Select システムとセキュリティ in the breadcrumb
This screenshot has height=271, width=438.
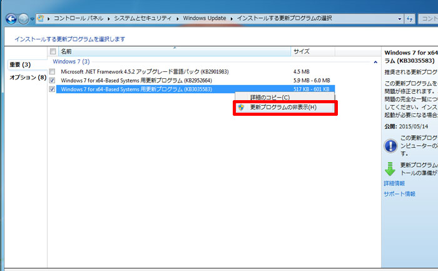click(x=143, y=18)
